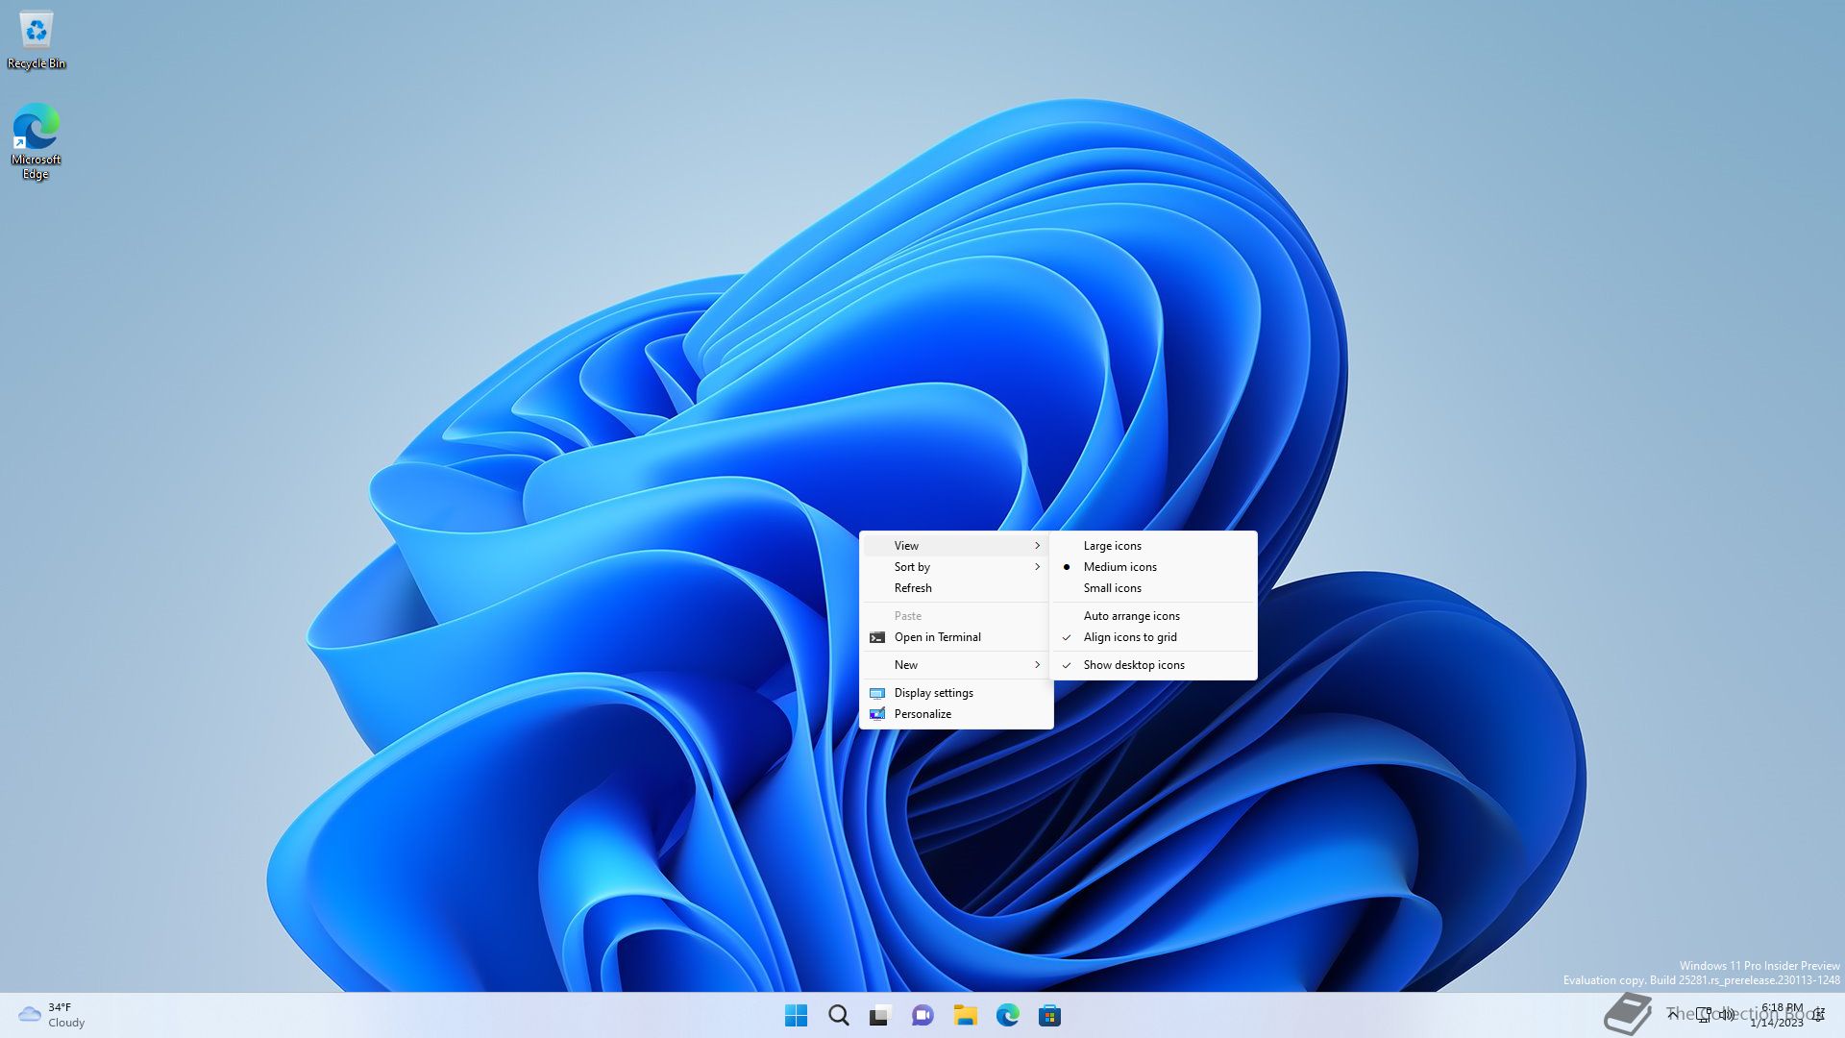The width and height of the screenshot is (1845, 1038).
Task: Open Edge browser from the taskbar
Action: (x=1007, y=1015)
